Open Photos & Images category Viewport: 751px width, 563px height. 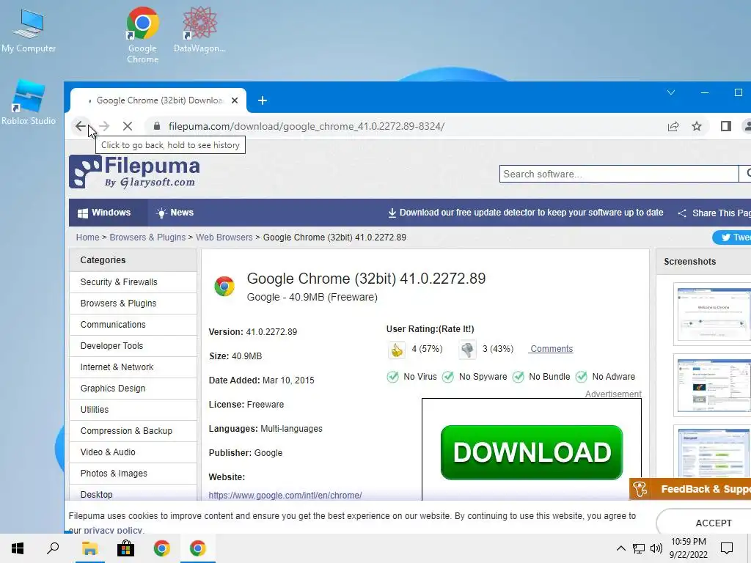click(x=133, y=474)
